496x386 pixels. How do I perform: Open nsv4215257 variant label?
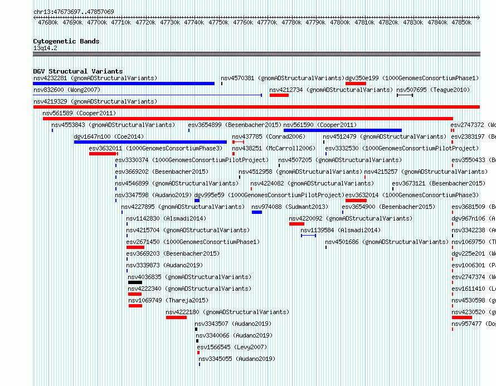(426, 172)
